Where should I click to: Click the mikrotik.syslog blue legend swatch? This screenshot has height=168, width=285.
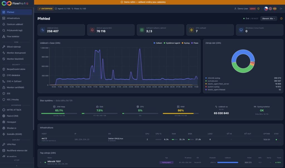pyautogui.click(x=206, y=78)
